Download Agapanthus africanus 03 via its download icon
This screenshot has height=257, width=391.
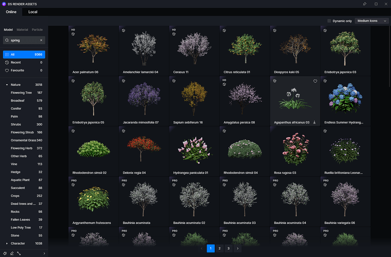point(314,122)
